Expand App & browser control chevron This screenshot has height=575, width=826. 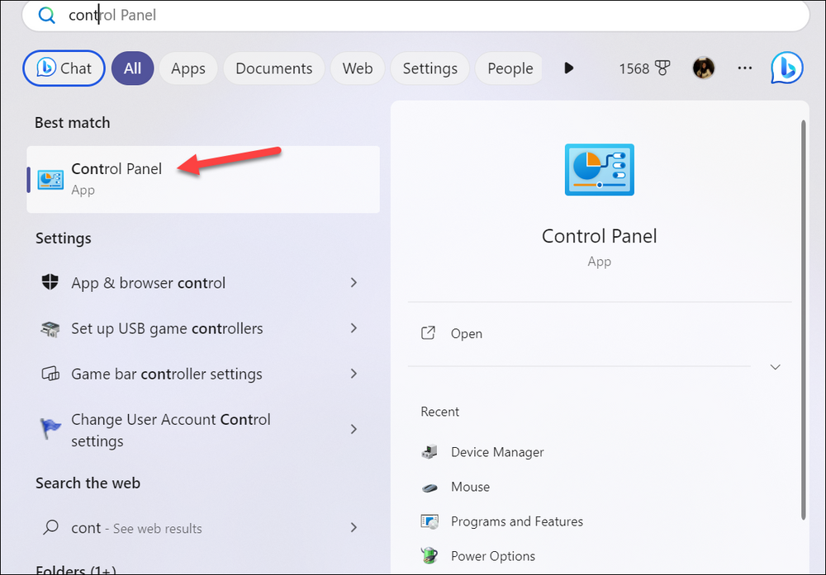coord(354,282)
